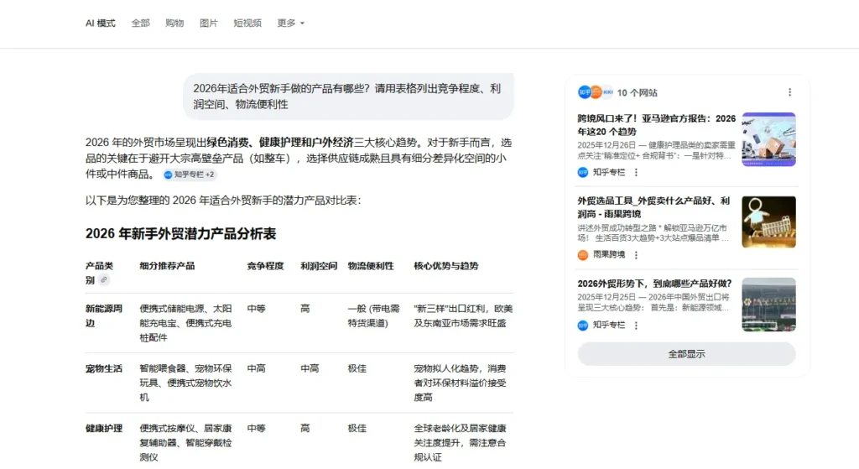This screenshot has width=859, height=469.
Task: Open the 短视频 tab
Action: tap(247, 23)
